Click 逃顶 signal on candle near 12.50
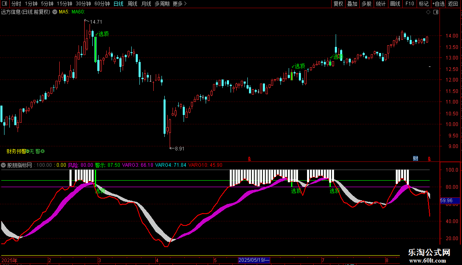The height and width of the screenshot is (265, 462). [x=300, y=66]
